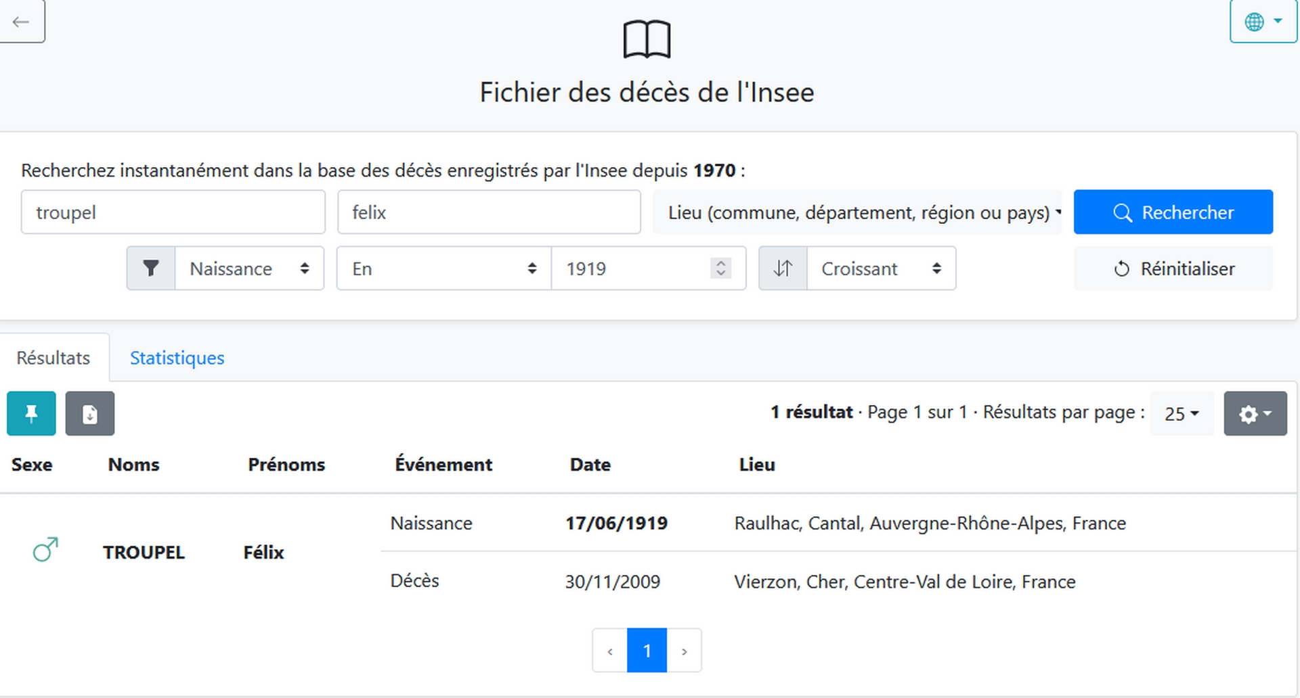Click the open book logo icon
Image resolution: width=1300 pixels, height=698 pixels.
[647, 39]
